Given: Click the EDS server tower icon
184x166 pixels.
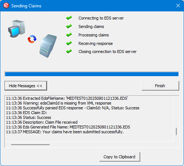Looking at the screenshot, I should [x=48, y=46].
